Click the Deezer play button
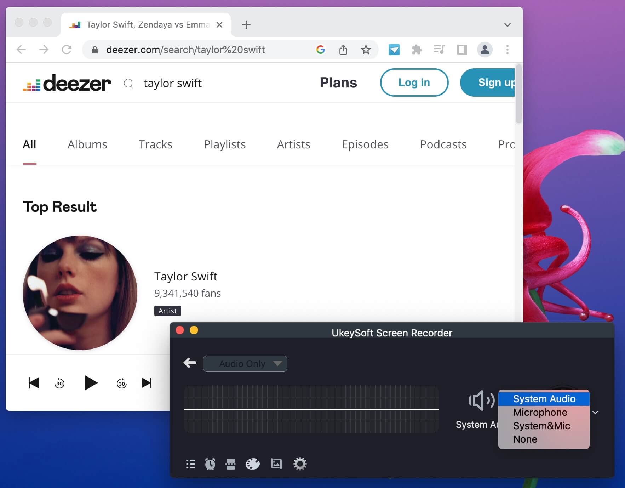This screenshot has width=625, height=488. pos(91,383)
